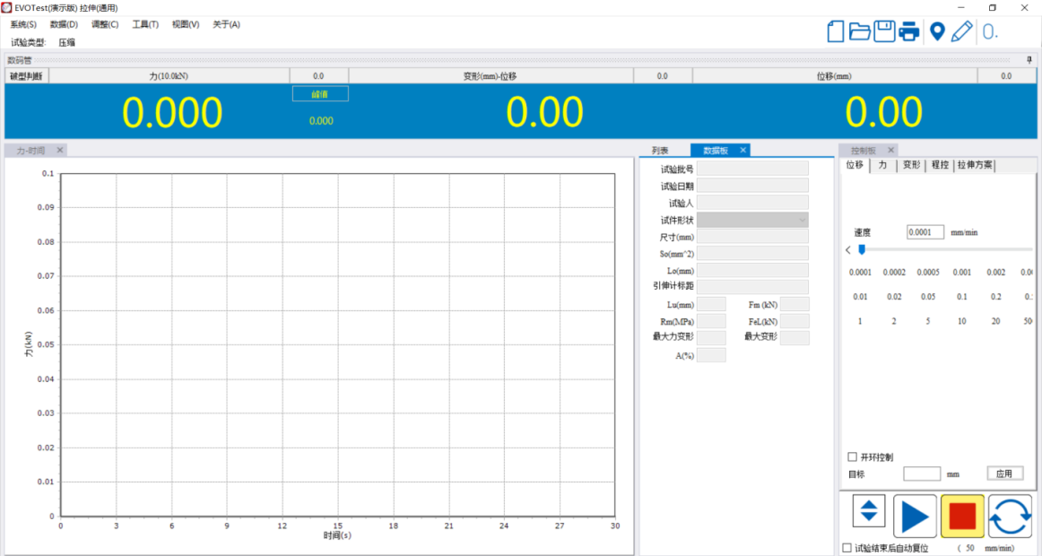Toggle 试验结束后自动复位 checkbox
This screenshot has width=1042, height=556.
847,548
